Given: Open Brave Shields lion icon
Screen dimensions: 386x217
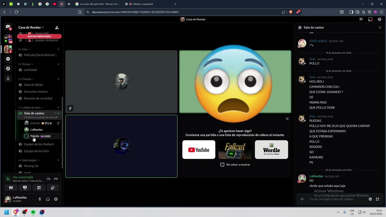Looking at the screenshot, I should click(291, 12).
